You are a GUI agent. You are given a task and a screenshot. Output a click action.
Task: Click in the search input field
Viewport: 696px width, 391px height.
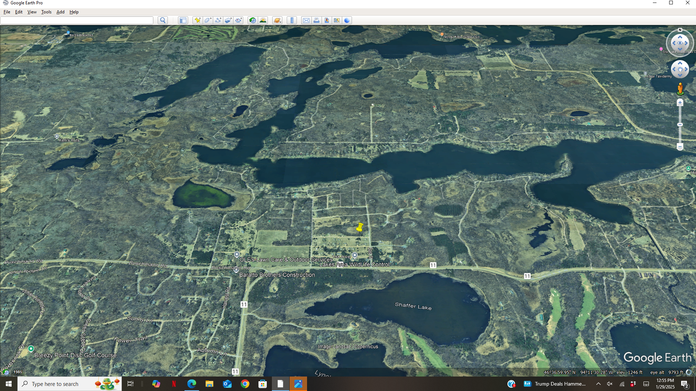coord(76,20)
